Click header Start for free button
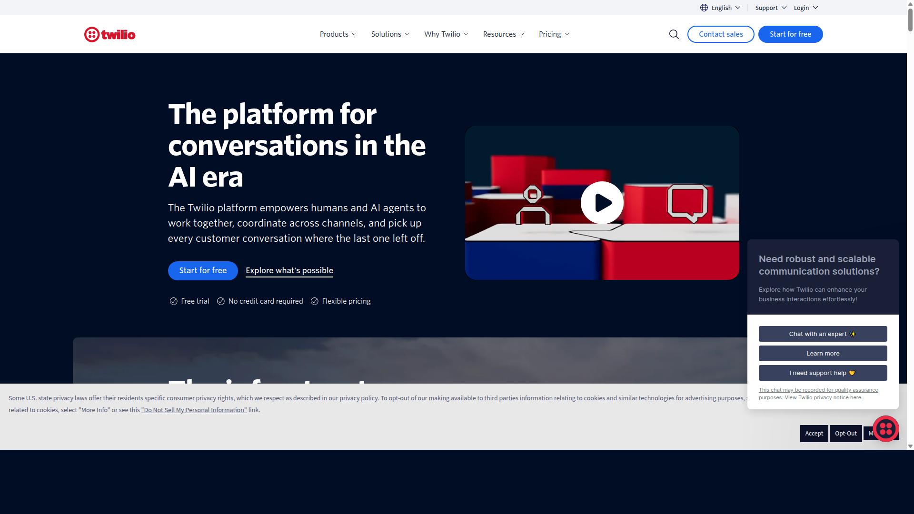This screenshot has height=514, width=914. click(x=790, y=34)
